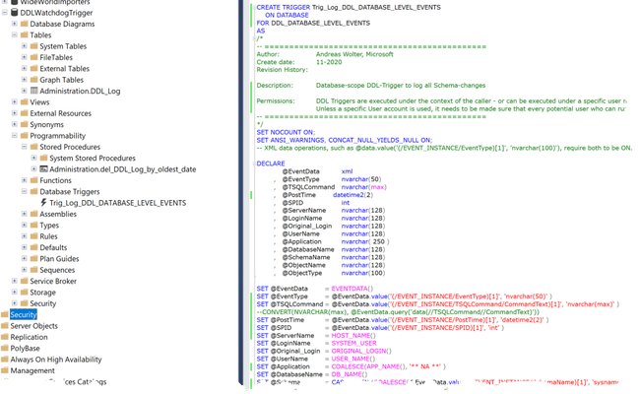This screenshot has height=394, width=640.
Task: Click the Views folder icon
Action: coord(24,101)
